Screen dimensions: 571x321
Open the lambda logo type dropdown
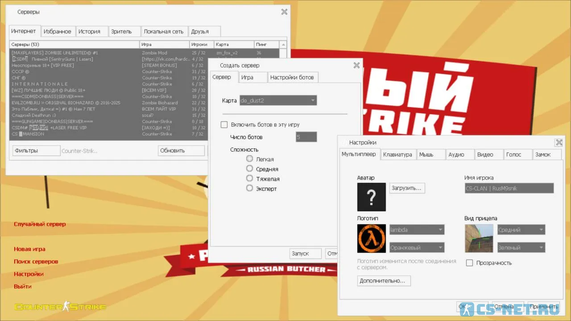coord(417,230)
